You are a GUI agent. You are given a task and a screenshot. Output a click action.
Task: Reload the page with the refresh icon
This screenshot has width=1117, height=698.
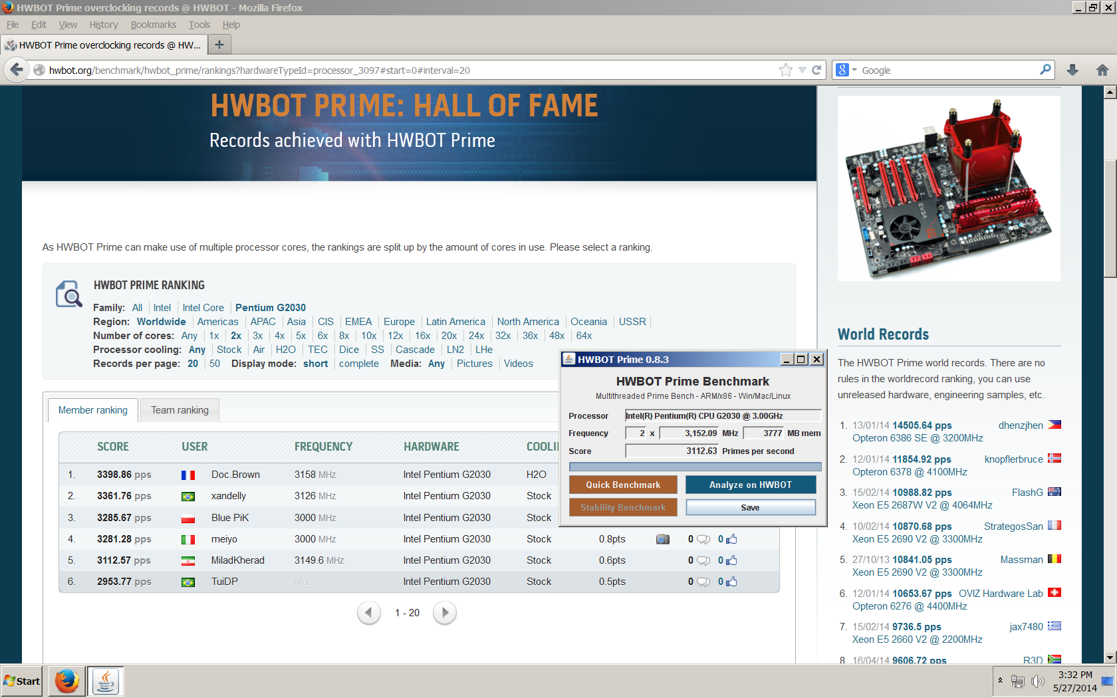pos(816,70)
